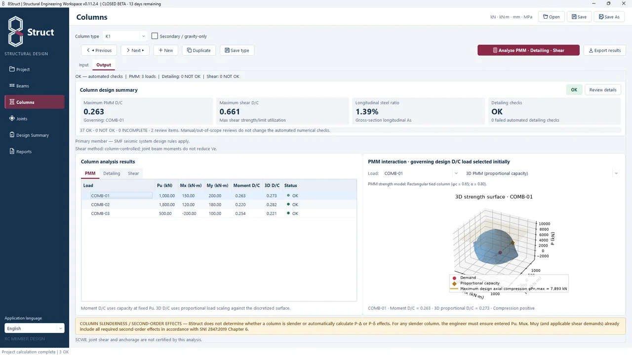Select Columns in the sidebar
The width and height of the screenshot is (632, 355).
pyautogui.click(x=35, y=102)
